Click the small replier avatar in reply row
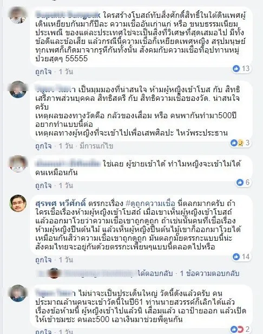The image size is (263, 334). click(x=54, y=273)
